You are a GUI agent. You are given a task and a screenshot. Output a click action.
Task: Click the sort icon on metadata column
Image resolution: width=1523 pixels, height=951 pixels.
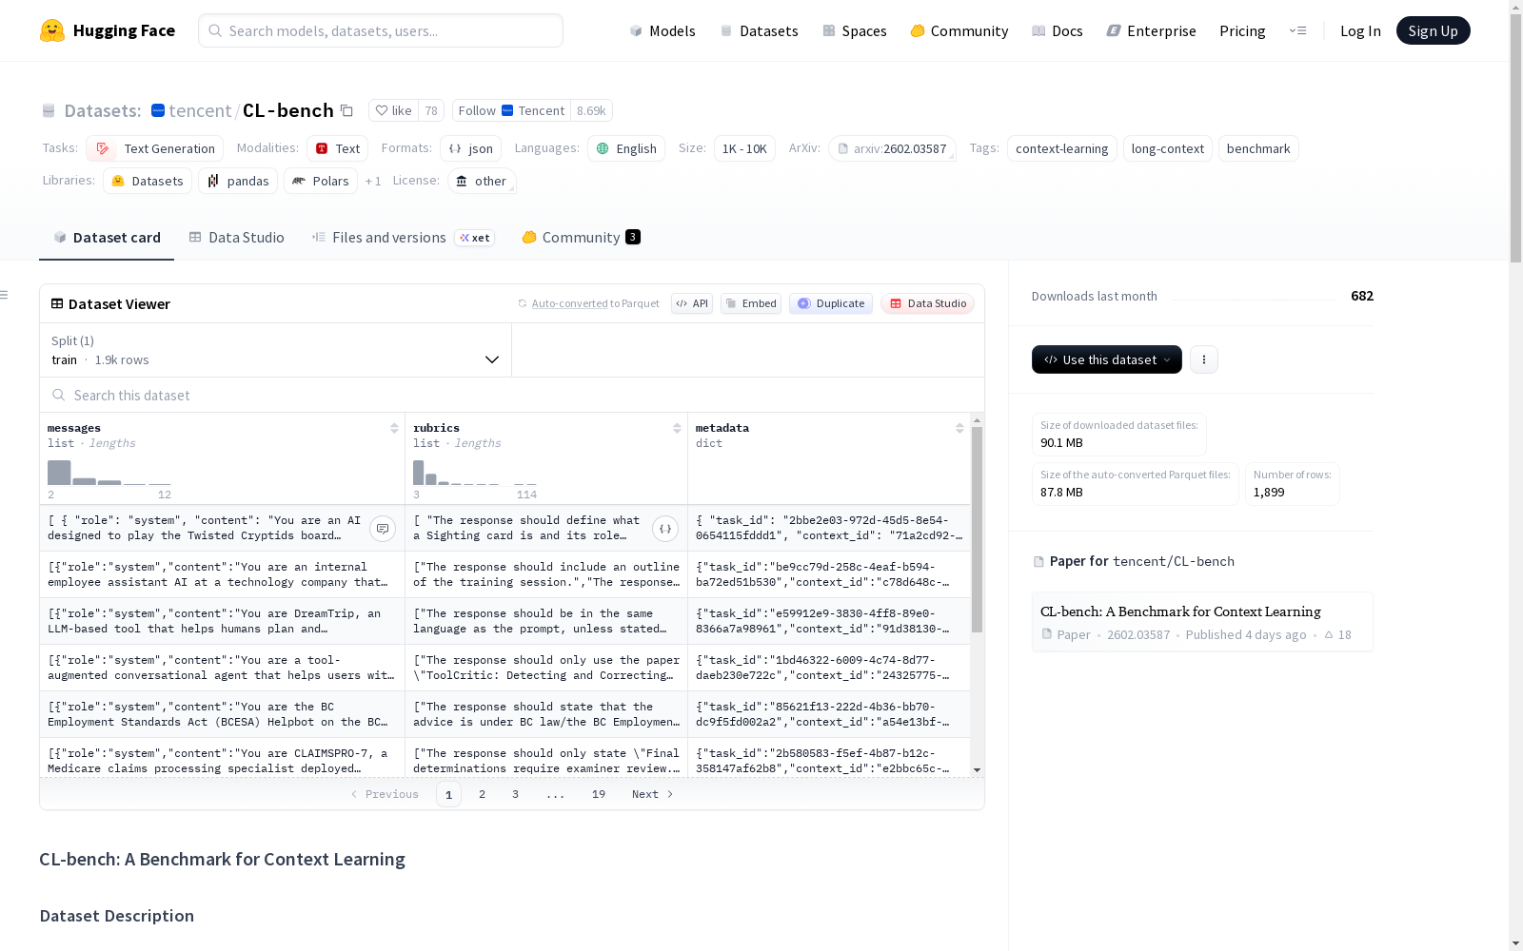(959, 428)
